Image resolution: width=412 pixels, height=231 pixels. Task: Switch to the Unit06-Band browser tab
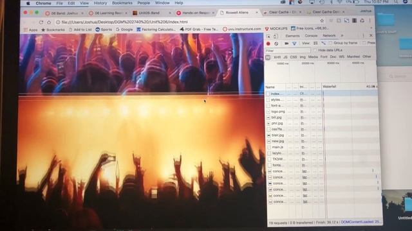tap(152, 13)
